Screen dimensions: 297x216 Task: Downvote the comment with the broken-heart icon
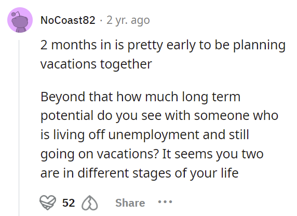click(x=89, y=203)
